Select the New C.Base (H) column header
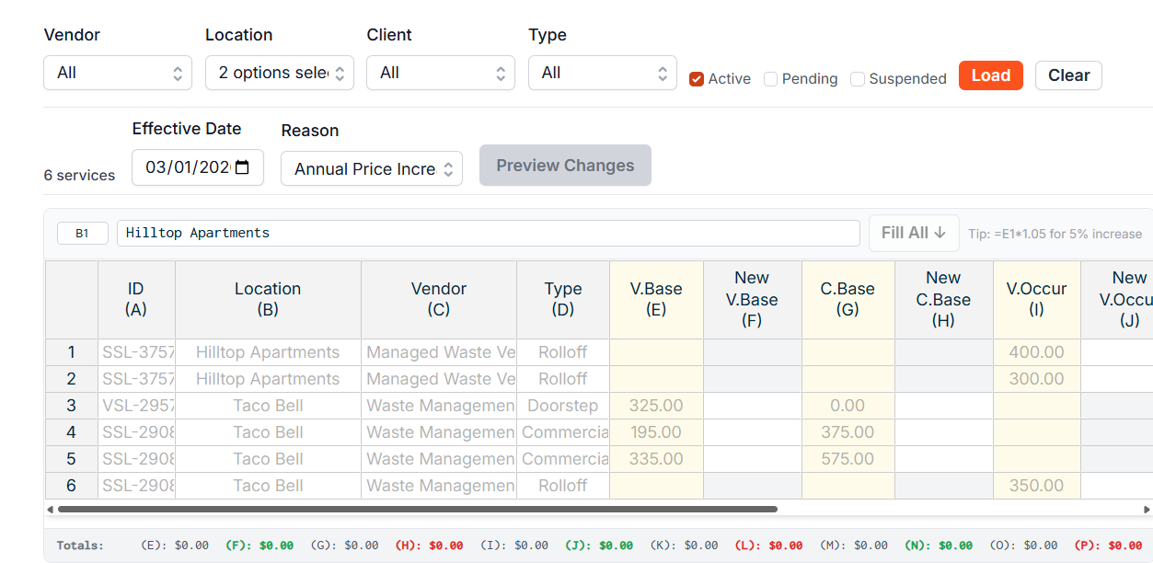This screenshot has width=1153, height=563. click(x=943, y=300)
